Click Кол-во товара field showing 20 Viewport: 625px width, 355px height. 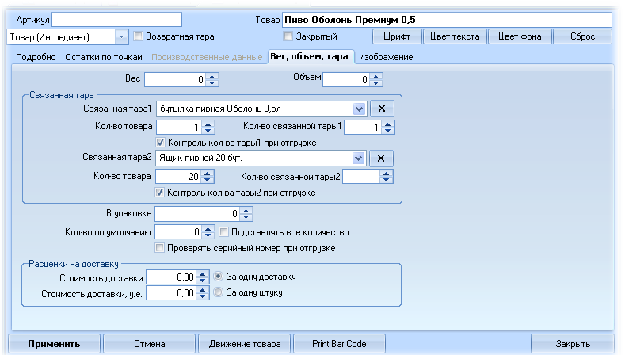pyautogui.click(x=178, y=176)
